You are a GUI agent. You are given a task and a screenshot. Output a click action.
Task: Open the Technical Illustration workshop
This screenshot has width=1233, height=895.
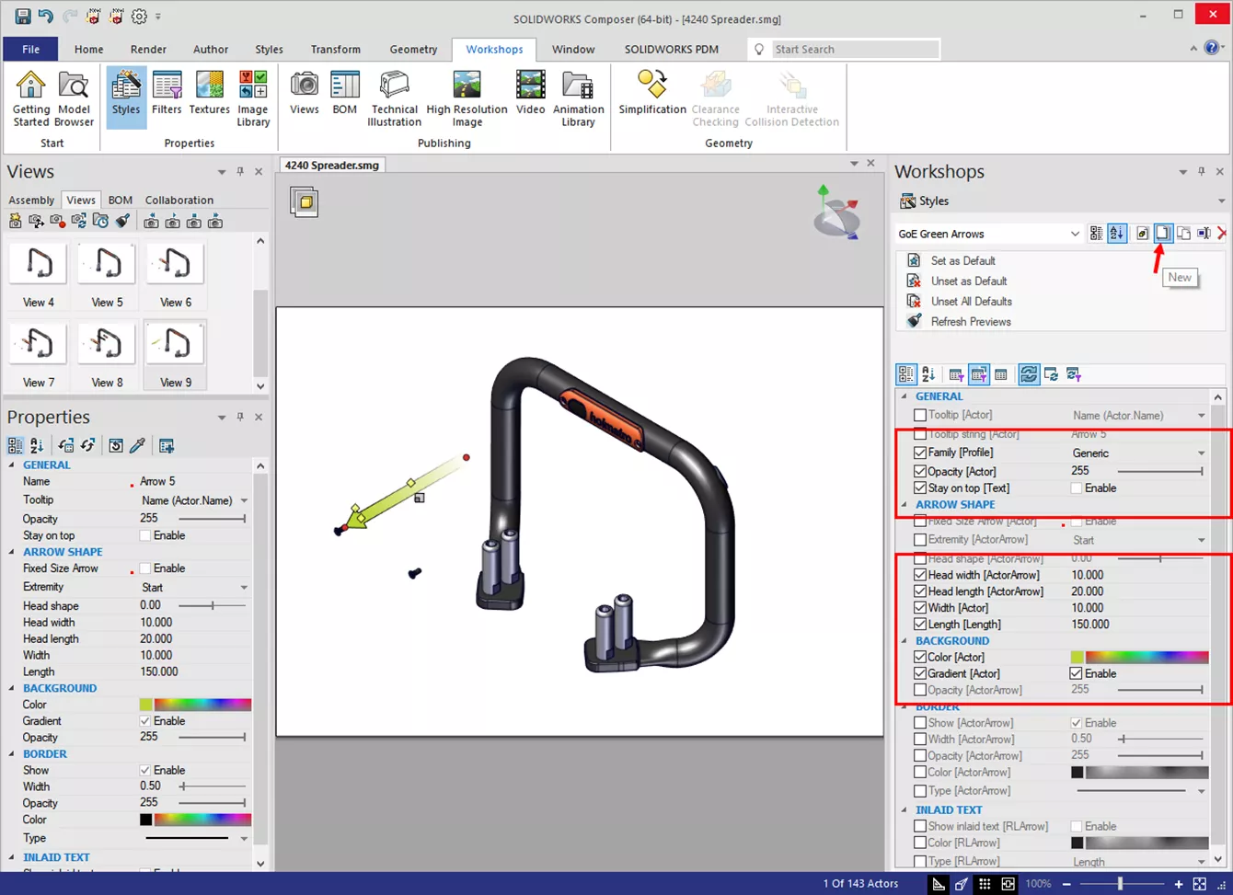point(394,98)
